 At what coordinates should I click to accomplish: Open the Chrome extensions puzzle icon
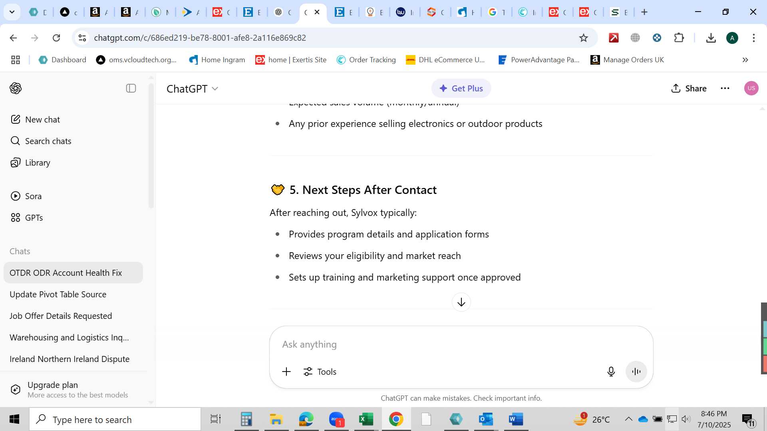click(x=679, y=38)
